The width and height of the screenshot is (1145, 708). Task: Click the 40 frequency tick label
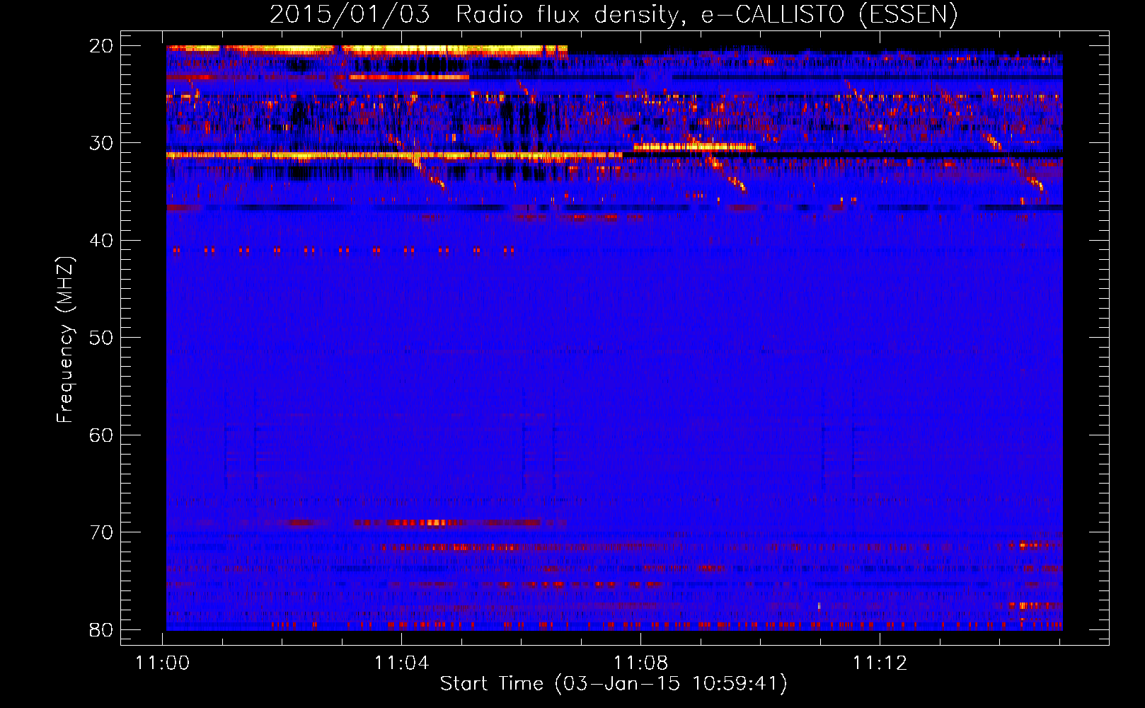101,241
